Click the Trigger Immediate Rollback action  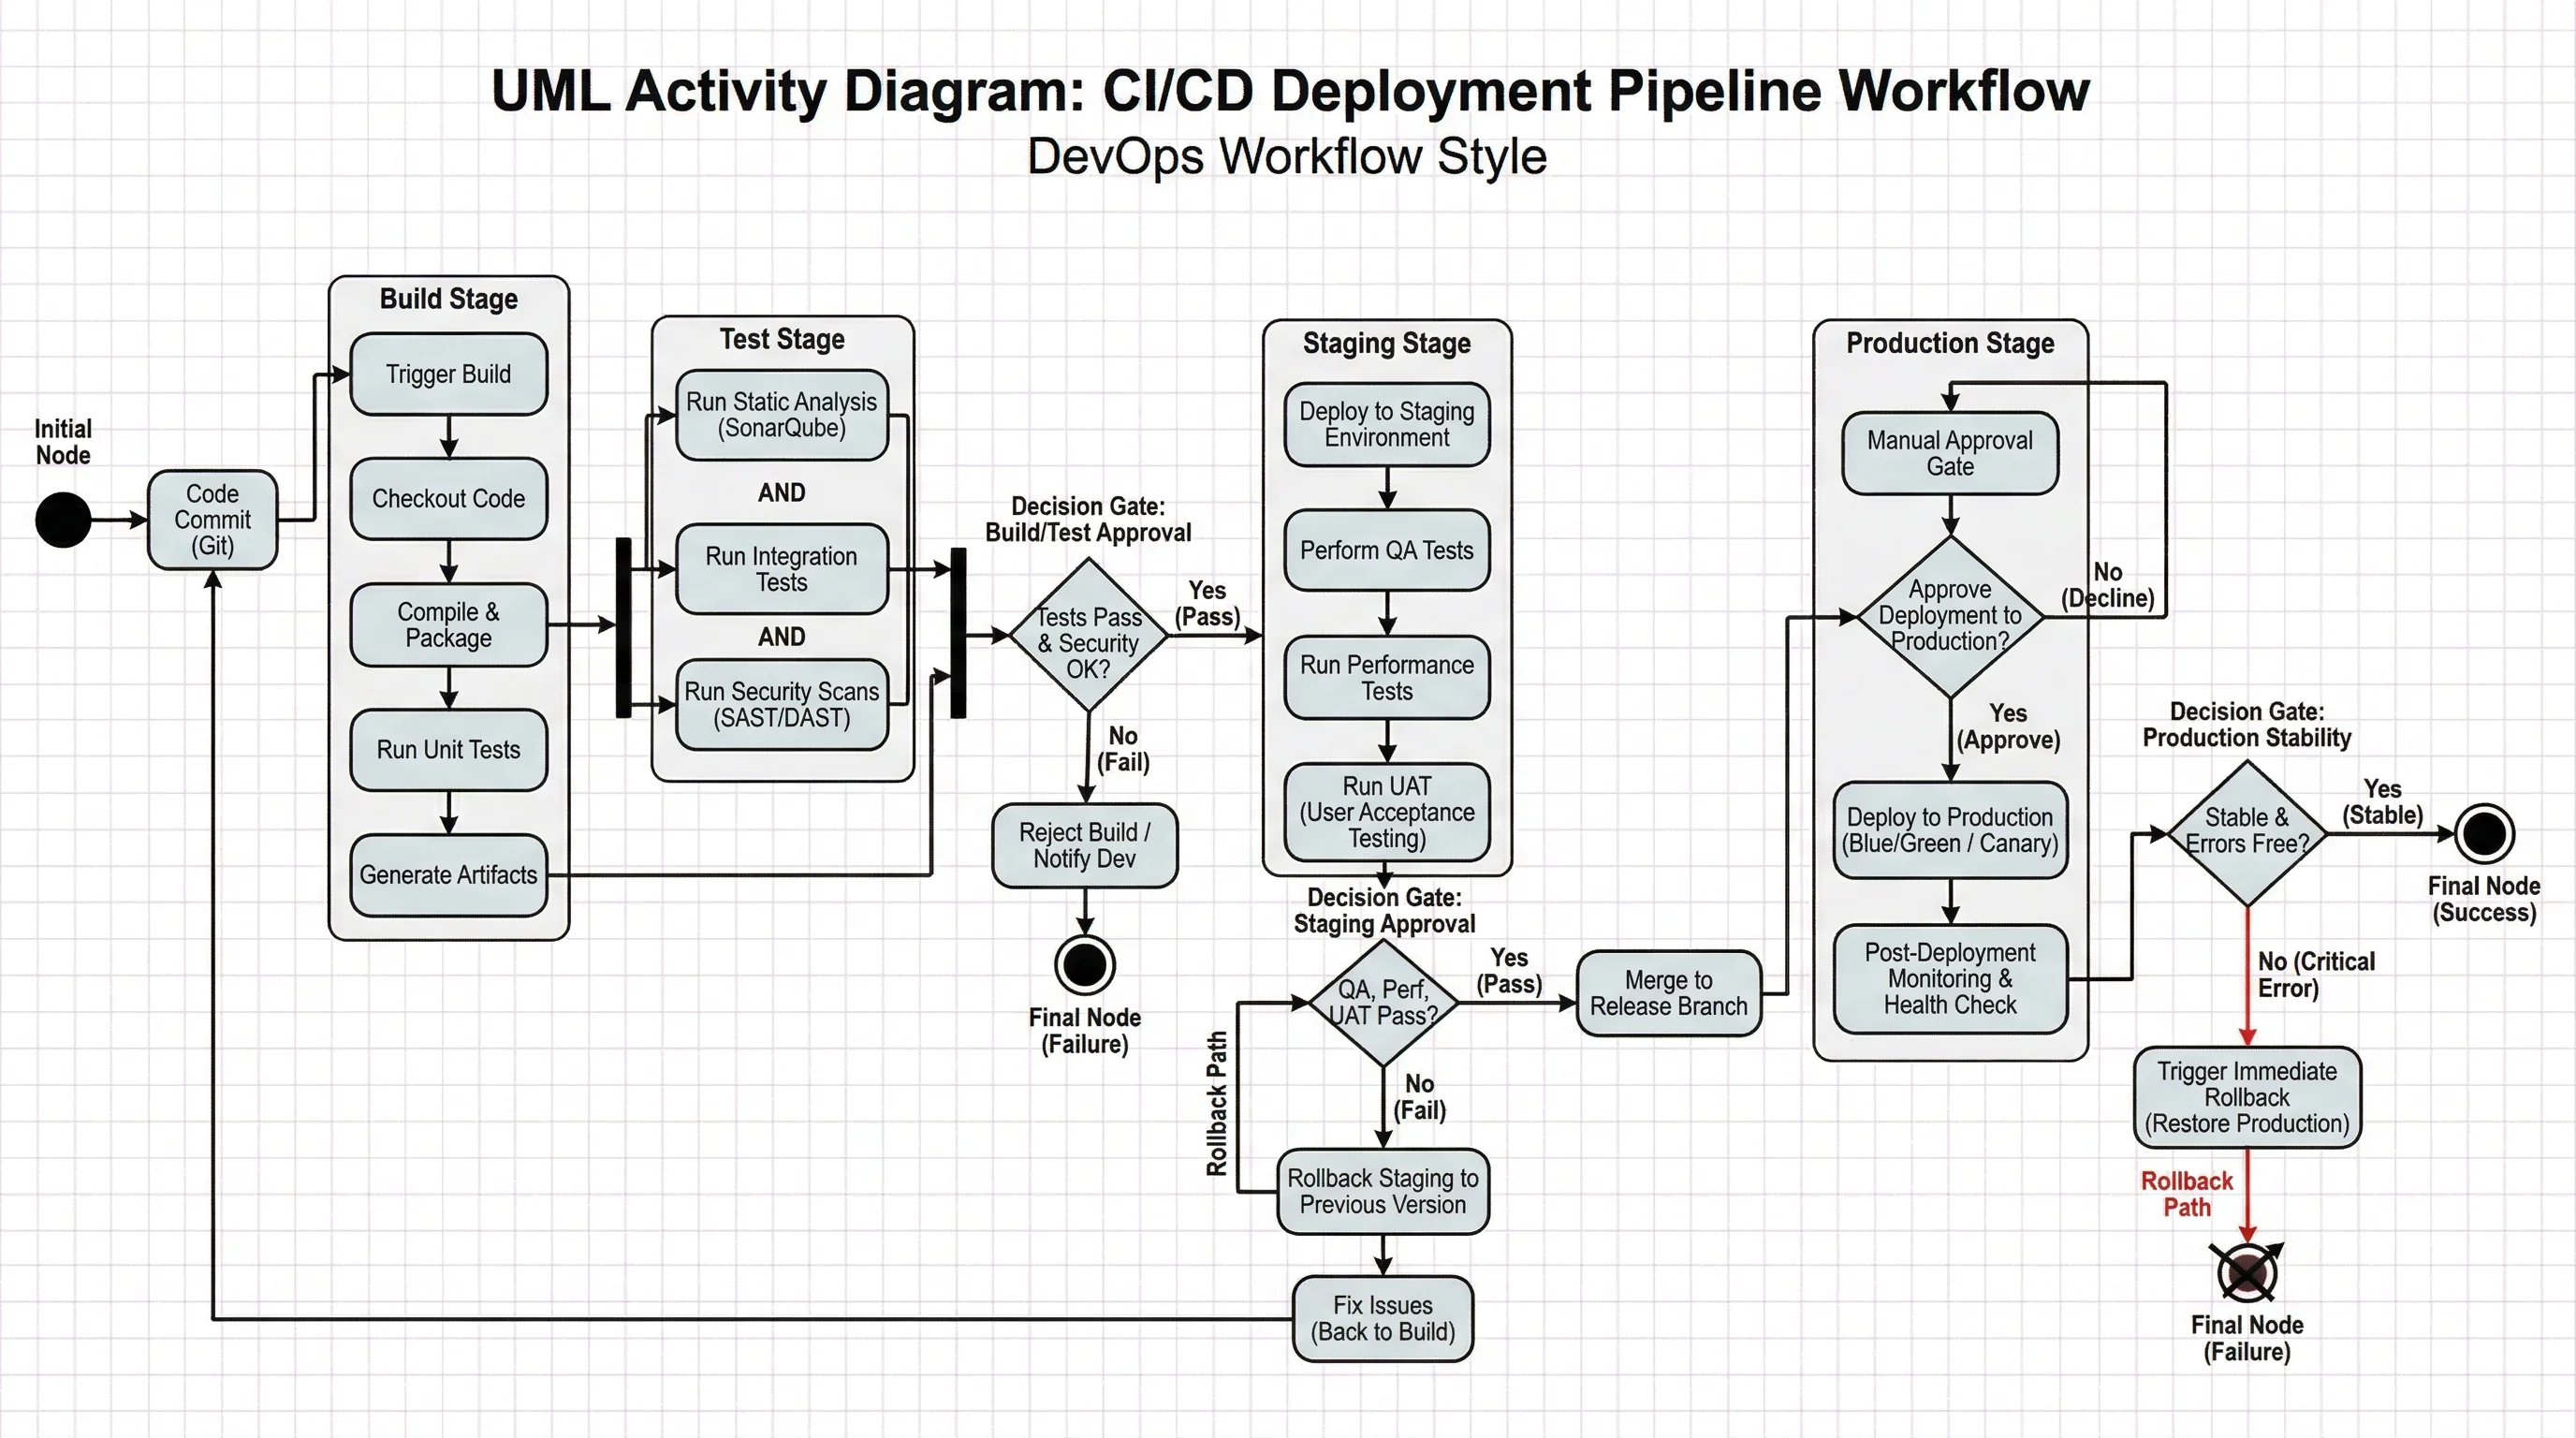click(2247, 1097)
